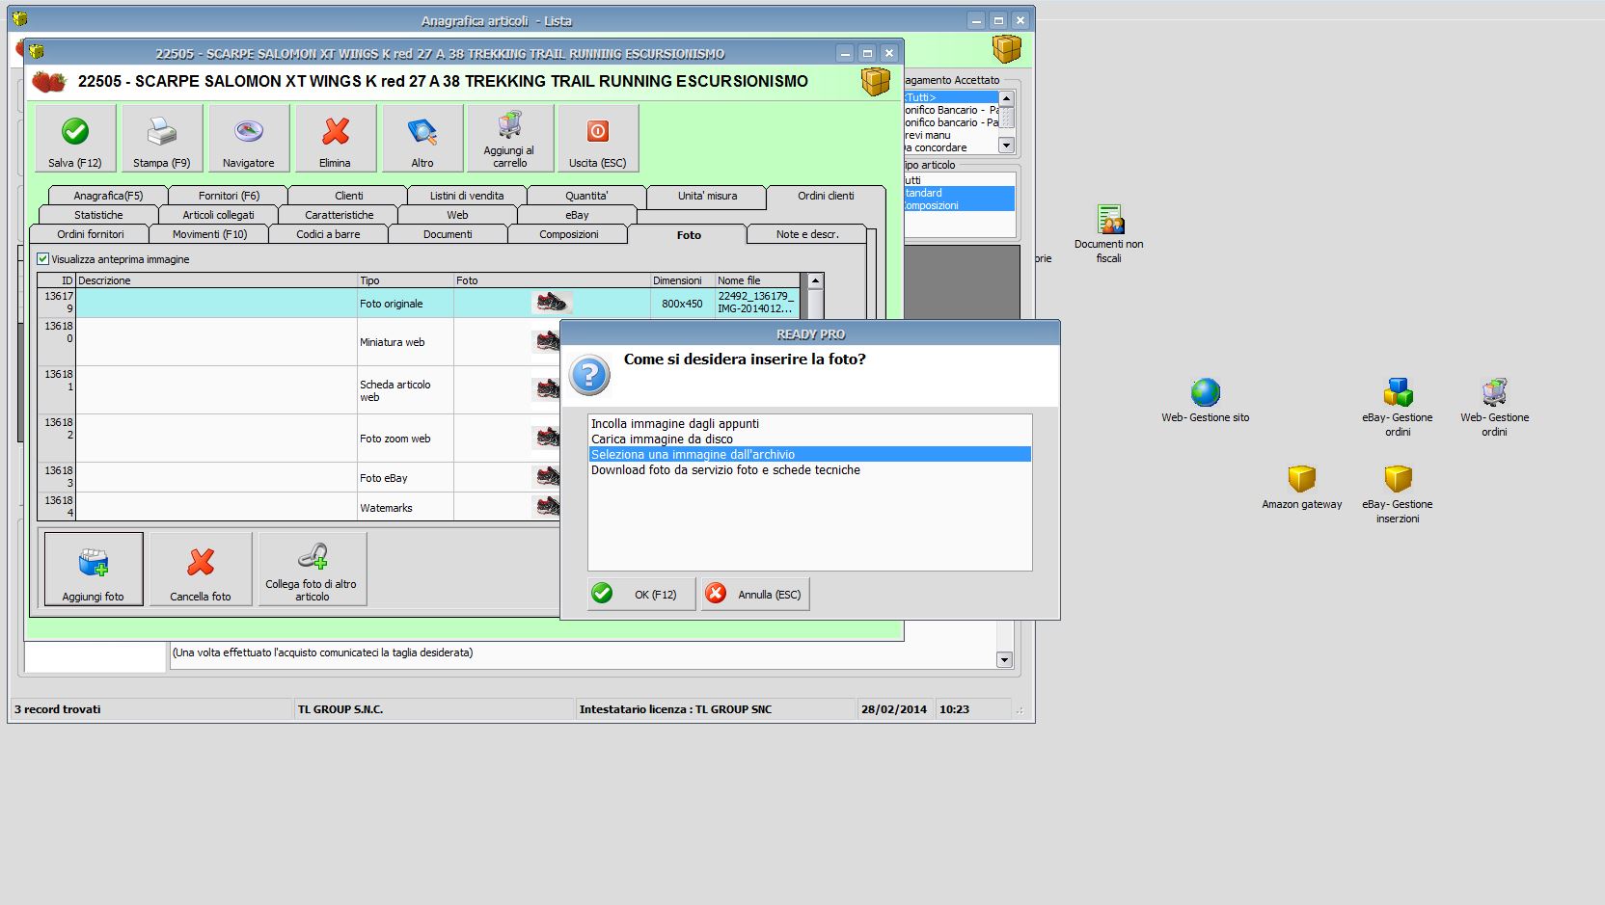Click the Nome file column header
Image resolution: width=1605 pixels, height=905 pixels.
(x=757, y=280)
